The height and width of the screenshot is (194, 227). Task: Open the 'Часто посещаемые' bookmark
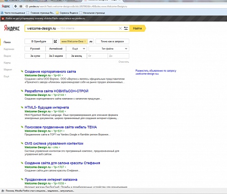tap(13, 13)
